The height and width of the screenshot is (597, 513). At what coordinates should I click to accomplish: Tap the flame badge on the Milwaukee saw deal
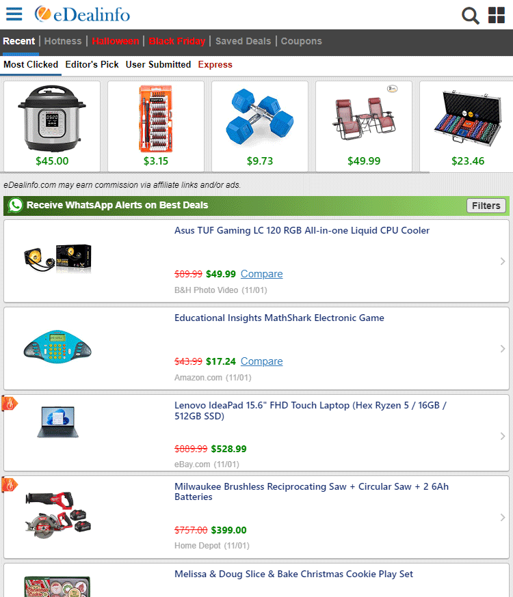pyautogui.click(x=10, y=485)
